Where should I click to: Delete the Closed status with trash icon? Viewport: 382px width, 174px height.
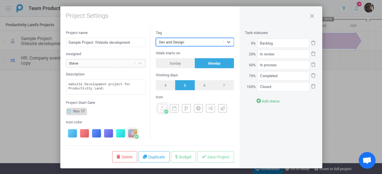(313, 87)
